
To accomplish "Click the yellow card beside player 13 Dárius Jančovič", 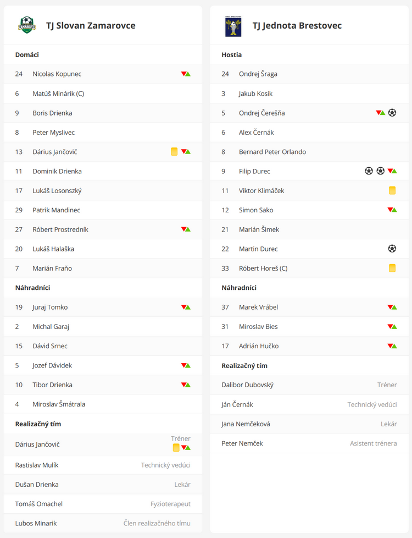I will [174, 152].
